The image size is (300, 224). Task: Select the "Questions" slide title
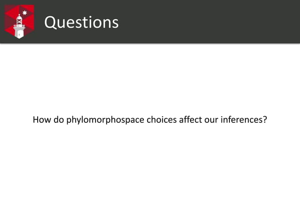coord(81,22)
